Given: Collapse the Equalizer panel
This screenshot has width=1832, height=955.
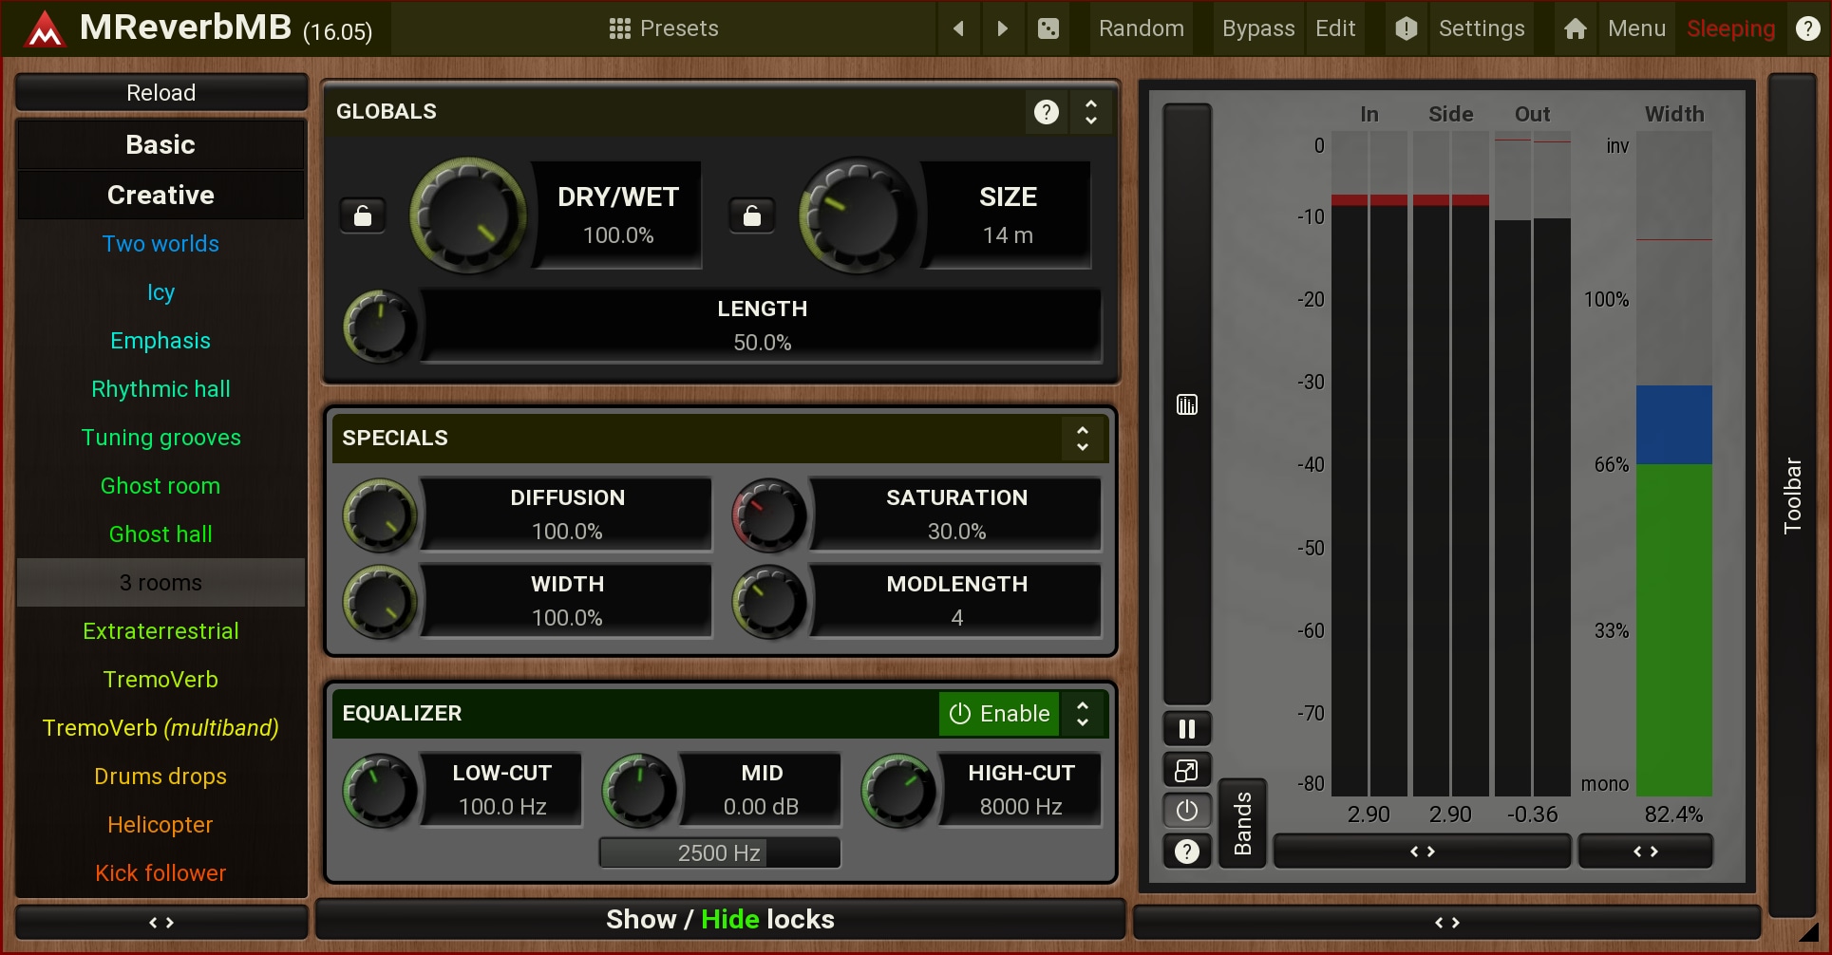Looking at the screenshot, I should click(1083, 714).
